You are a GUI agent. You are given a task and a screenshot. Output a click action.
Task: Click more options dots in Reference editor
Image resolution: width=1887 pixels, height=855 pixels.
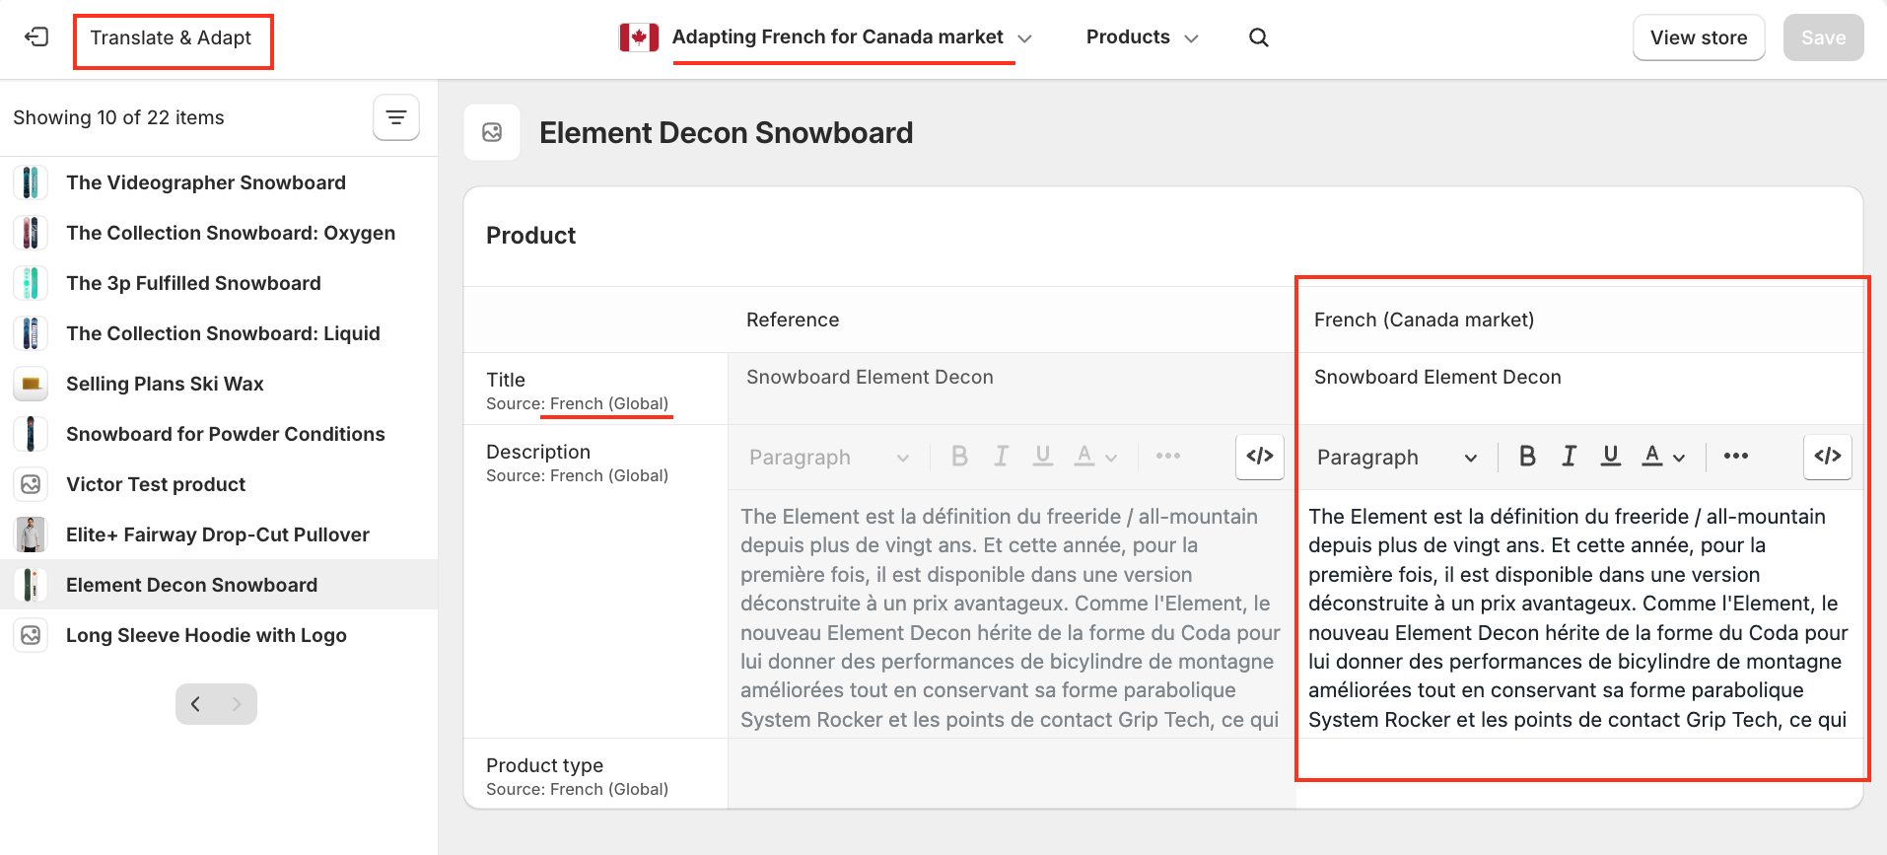point(1168,456)
